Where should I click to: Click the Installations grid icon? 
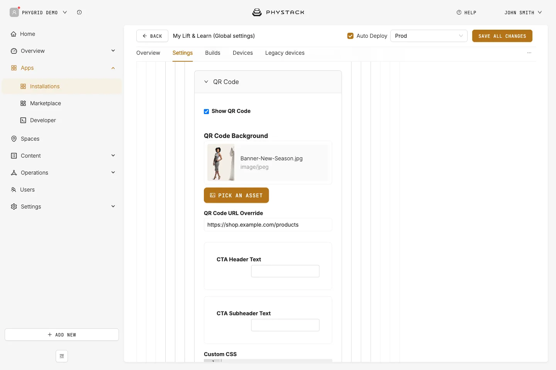pyautogui.click(x=23, y=86)
